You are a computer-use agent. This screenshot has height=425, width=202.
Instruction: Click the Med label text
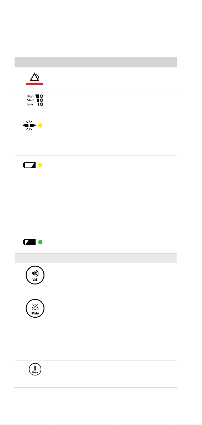tap(30, 100)
